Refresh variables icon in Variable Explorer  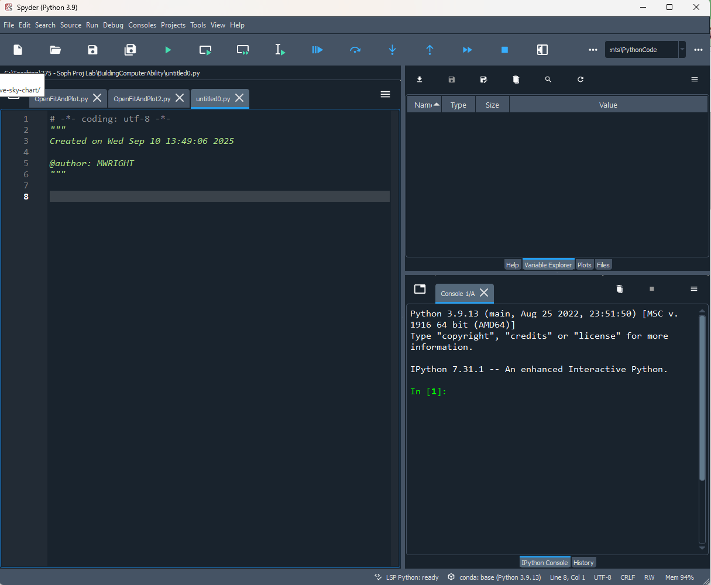coord(581,80)
